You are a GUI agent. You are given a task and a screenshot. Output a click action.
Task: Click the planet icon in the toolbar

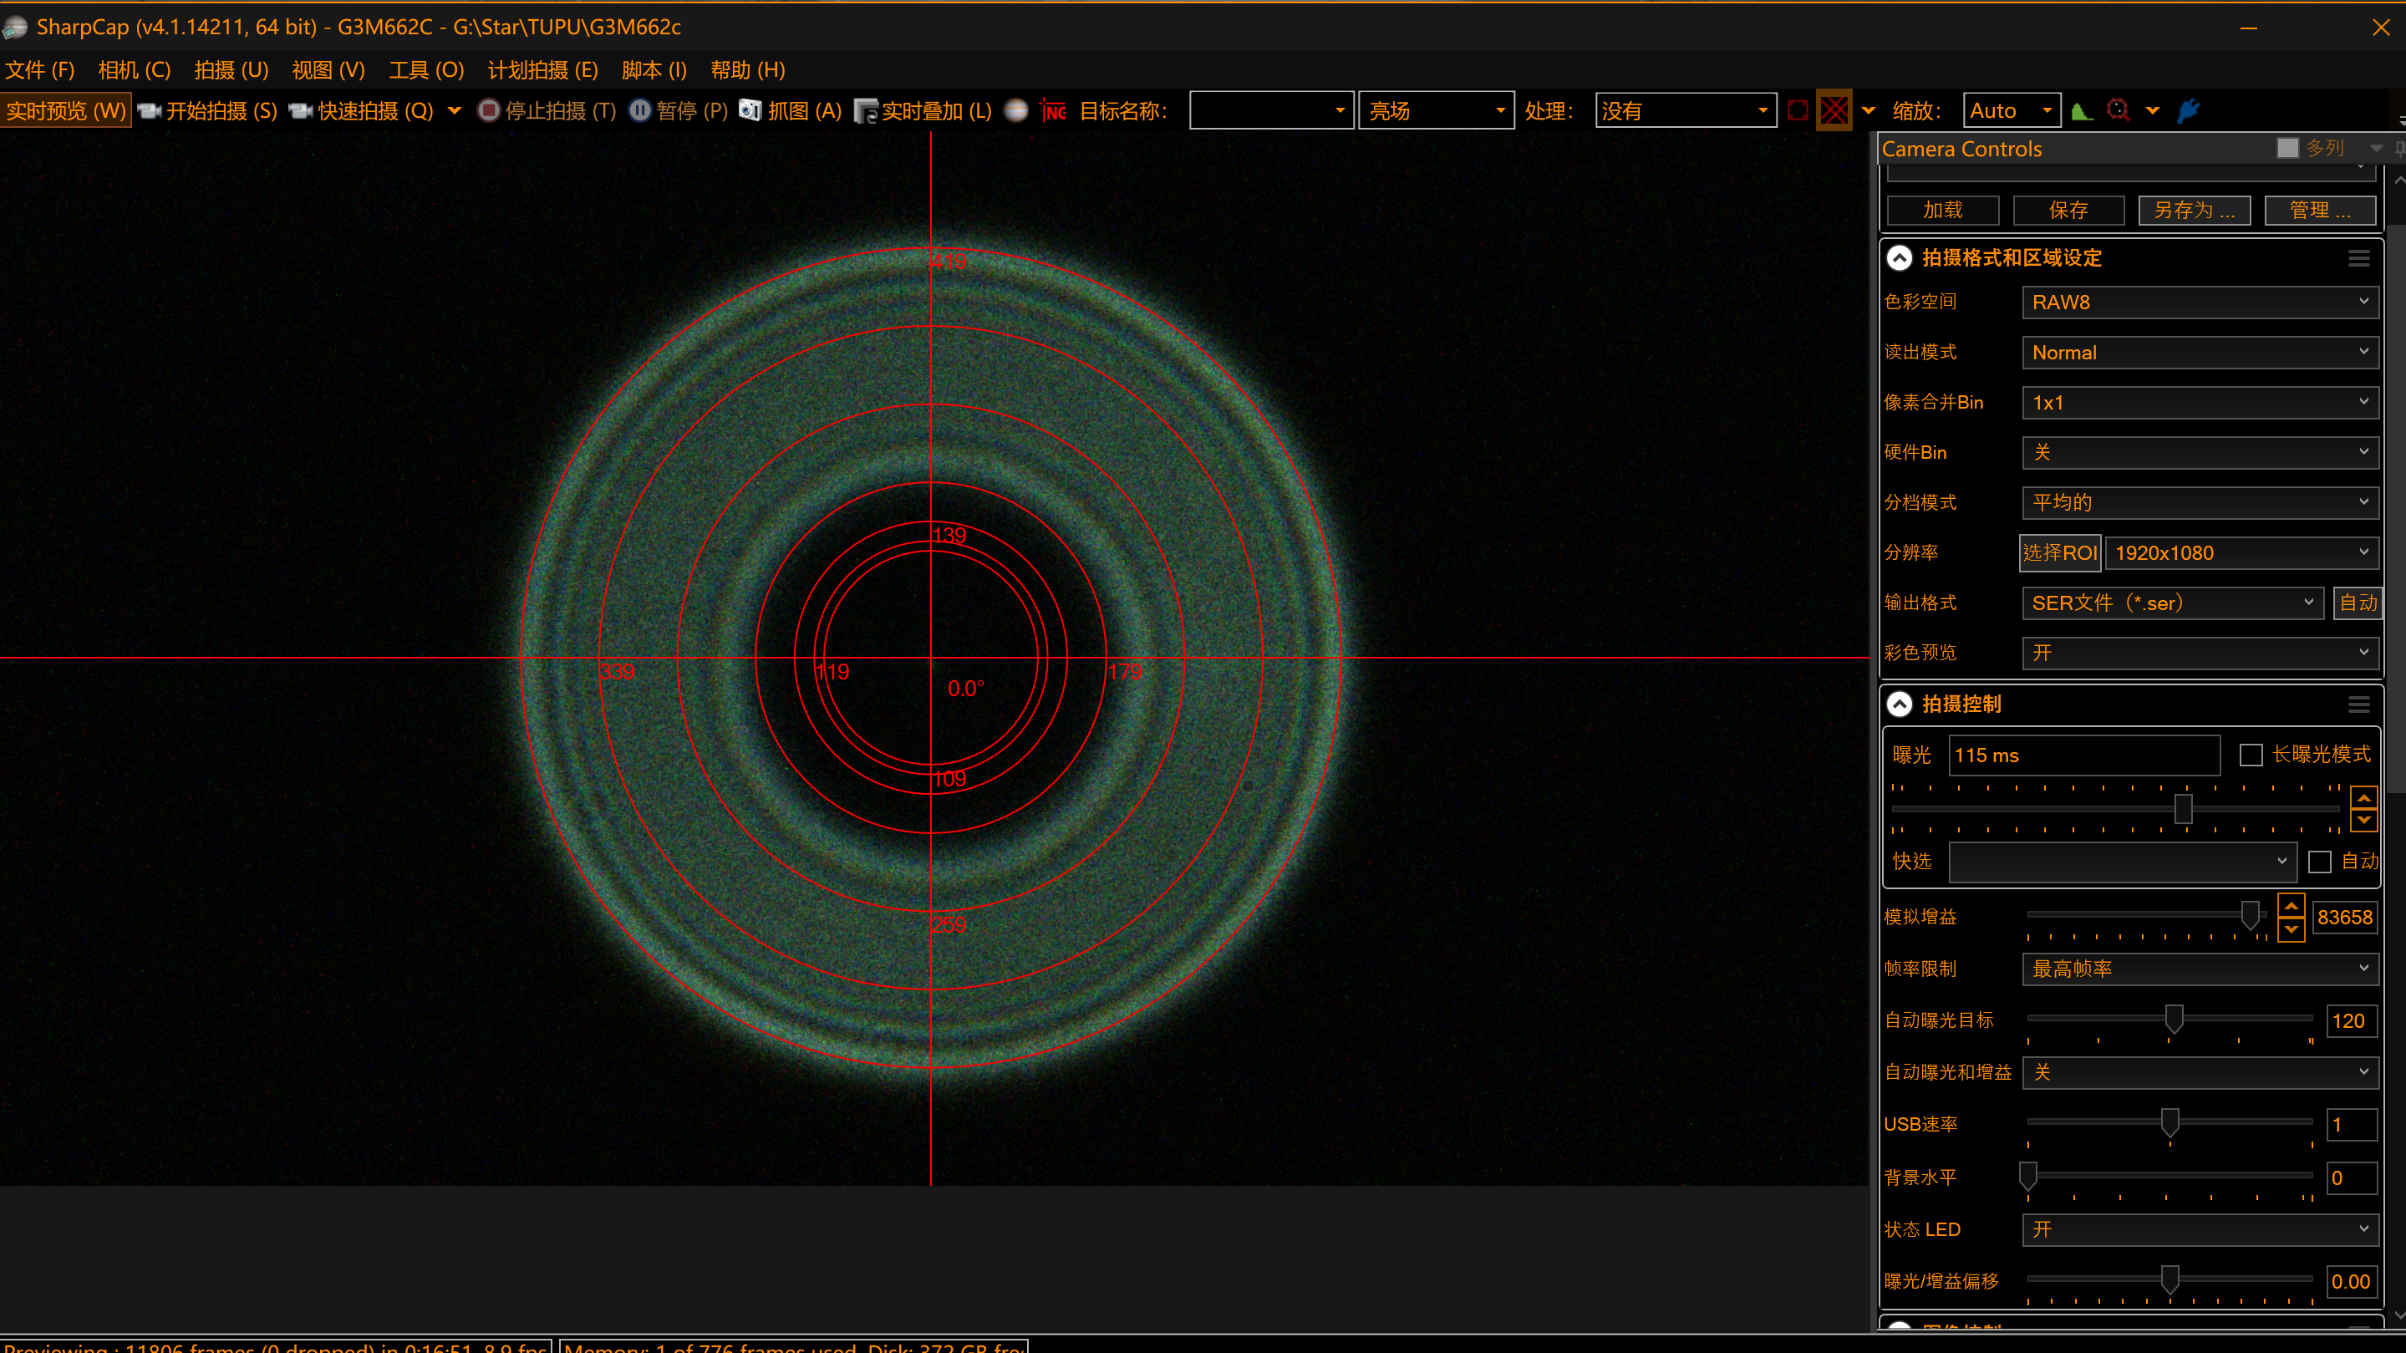point(1016,110)
